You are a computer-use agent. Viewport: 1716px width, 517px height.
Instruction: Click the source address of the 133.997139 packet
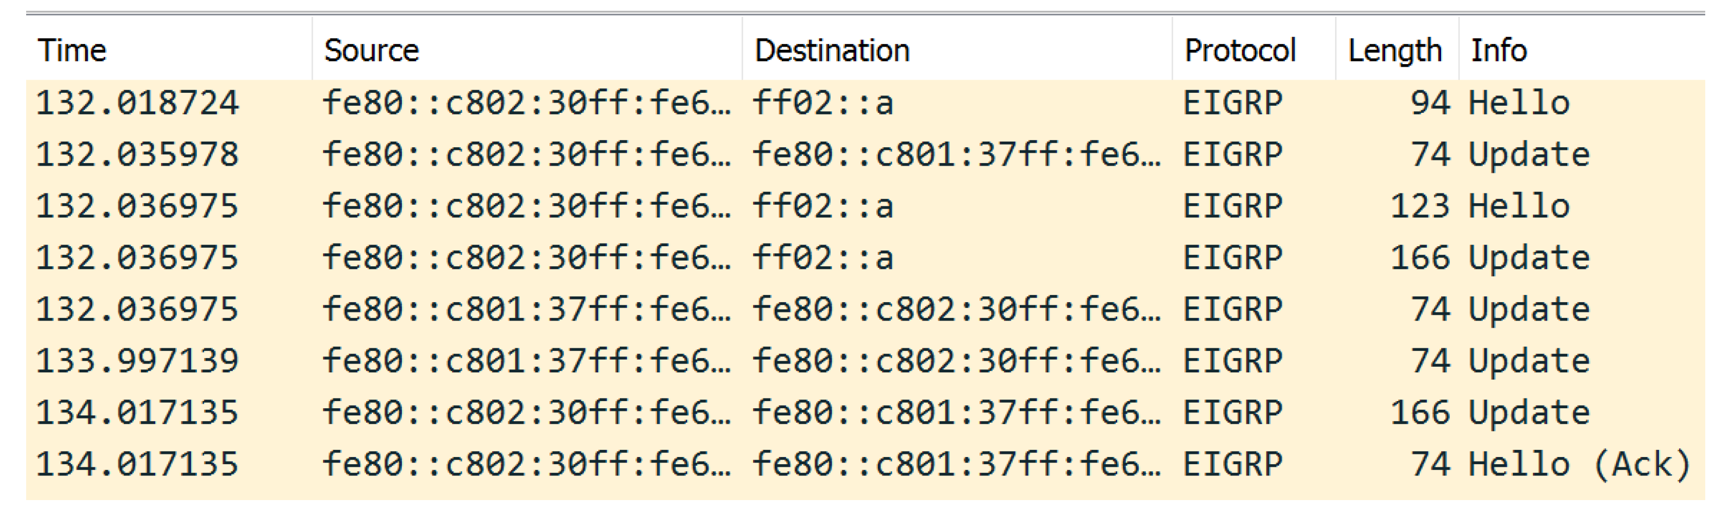click(x=526, y=361)
